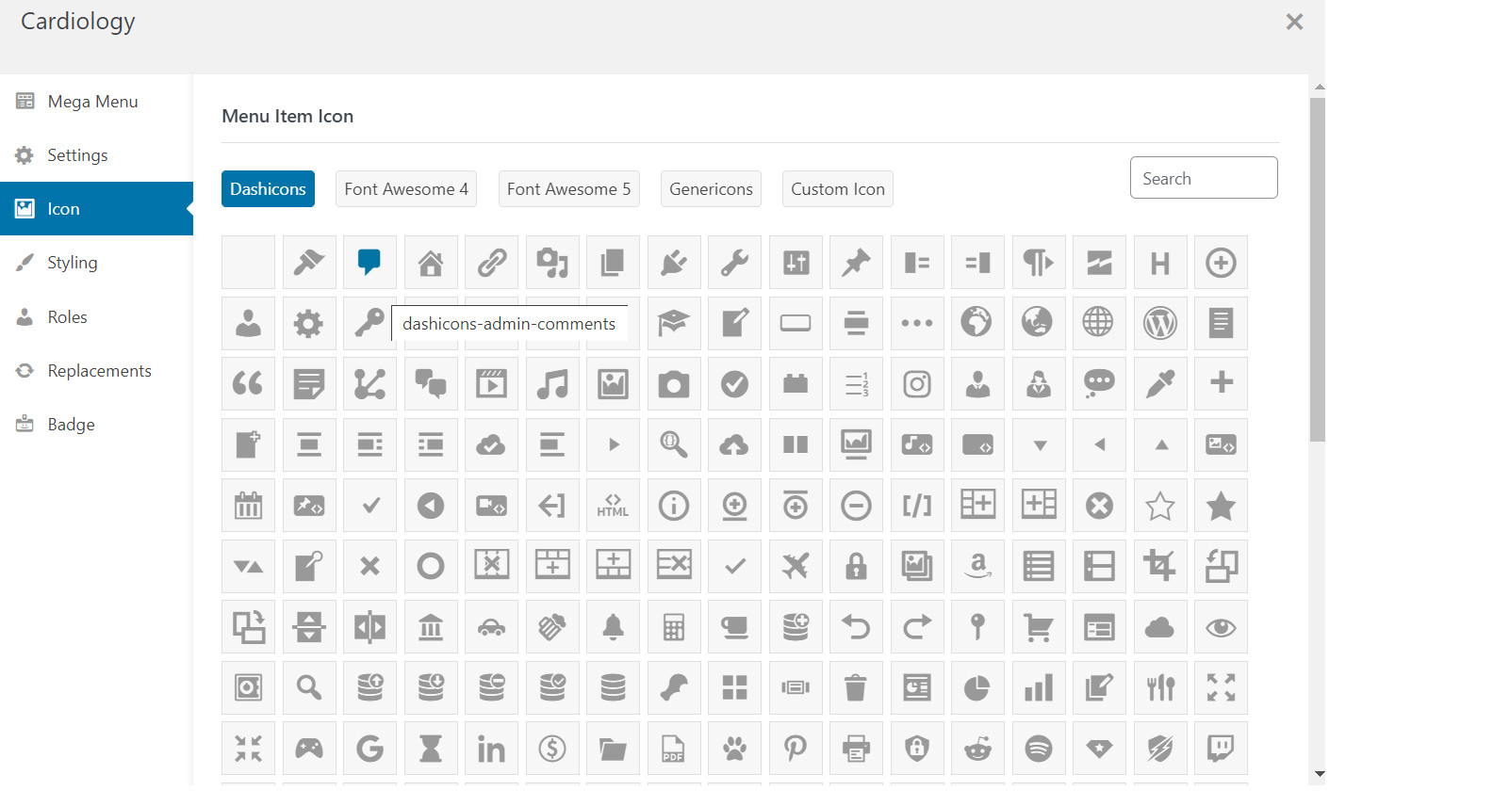Open the Custom Icon tab
Image resolution: width=1510 pixels, height=806 pixels.
pyautogui.click(x=838, y=188)
